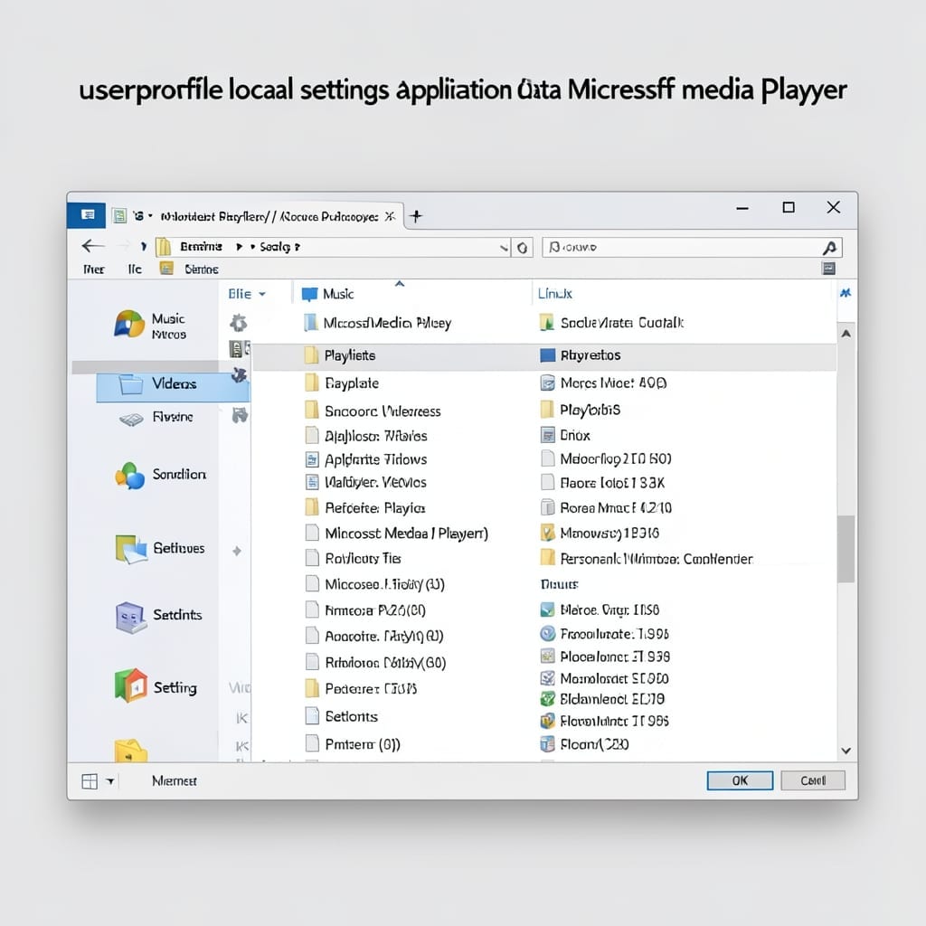
Task: Select the Personank folder in right column
Action: pos(646,559)
